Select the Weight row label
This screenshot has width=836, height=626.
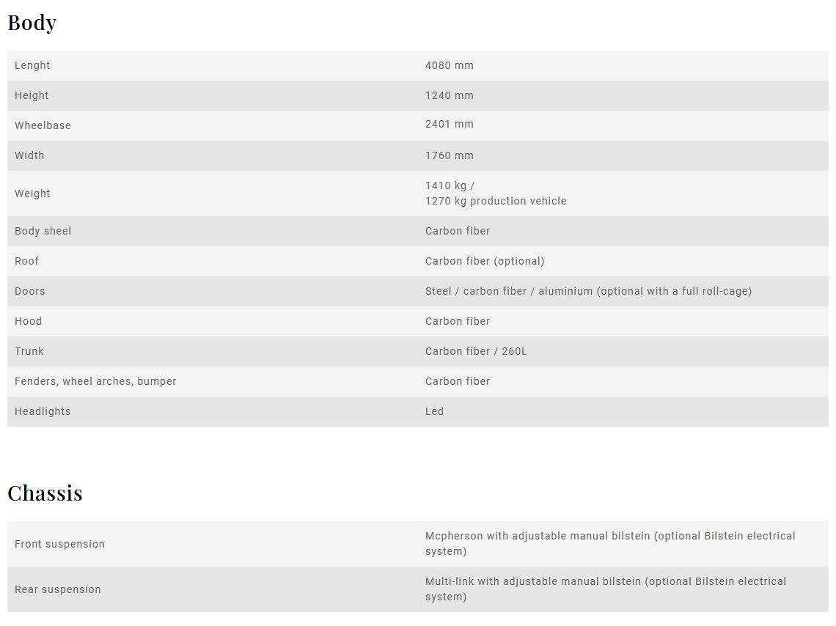[32, 194]
